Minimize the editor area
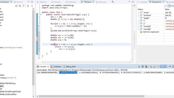This screenshot has height=98, width=174. point(129,2)
